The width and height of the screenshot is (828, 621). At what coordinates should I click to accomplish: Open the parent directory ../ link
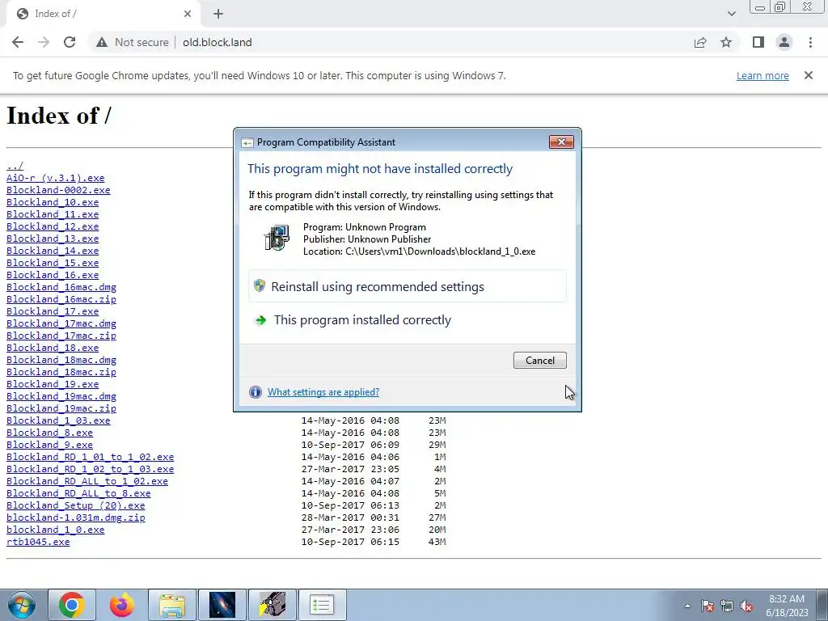tap(15, 166)
